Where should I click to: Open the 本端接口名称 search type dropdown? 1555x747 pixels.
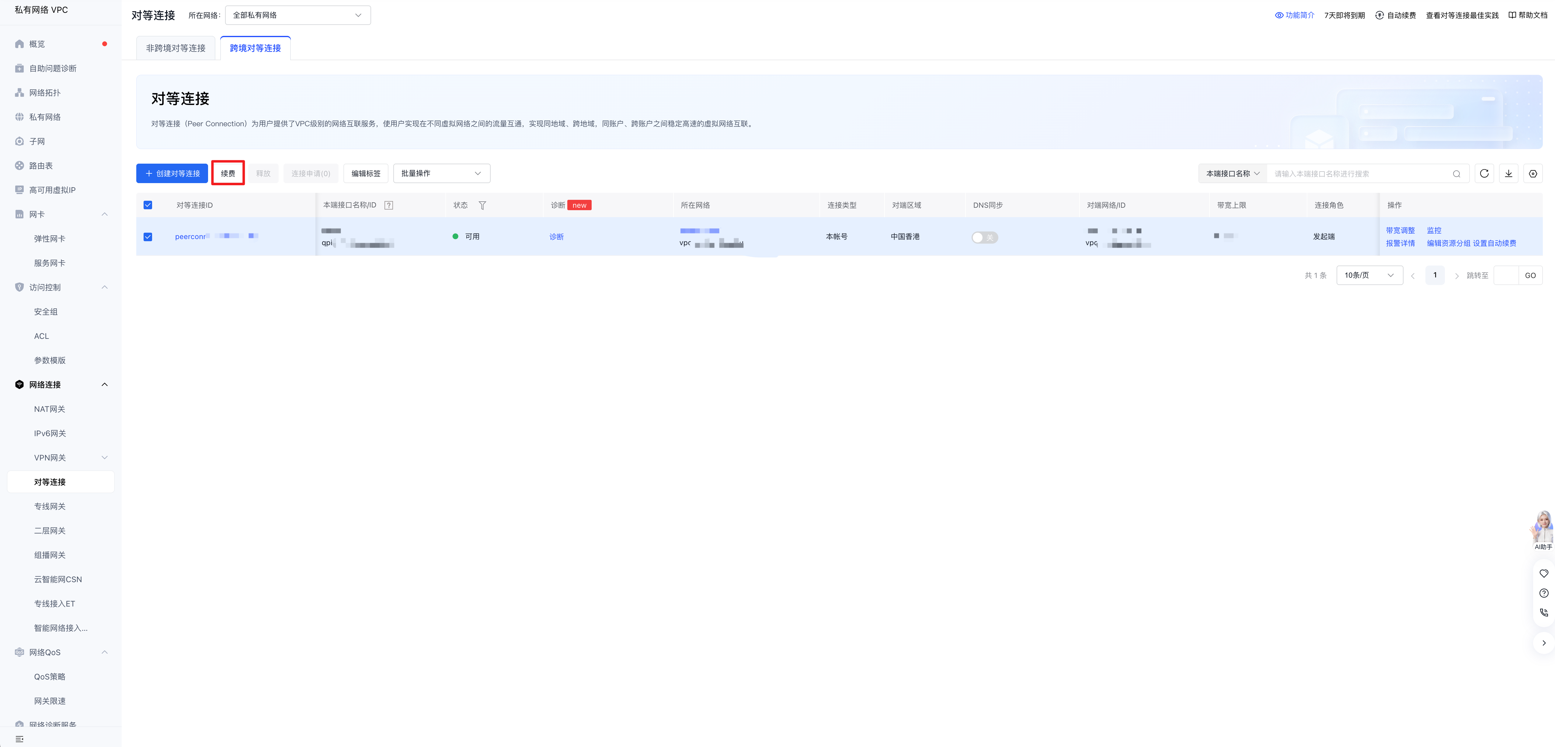tap(1233, 174)
